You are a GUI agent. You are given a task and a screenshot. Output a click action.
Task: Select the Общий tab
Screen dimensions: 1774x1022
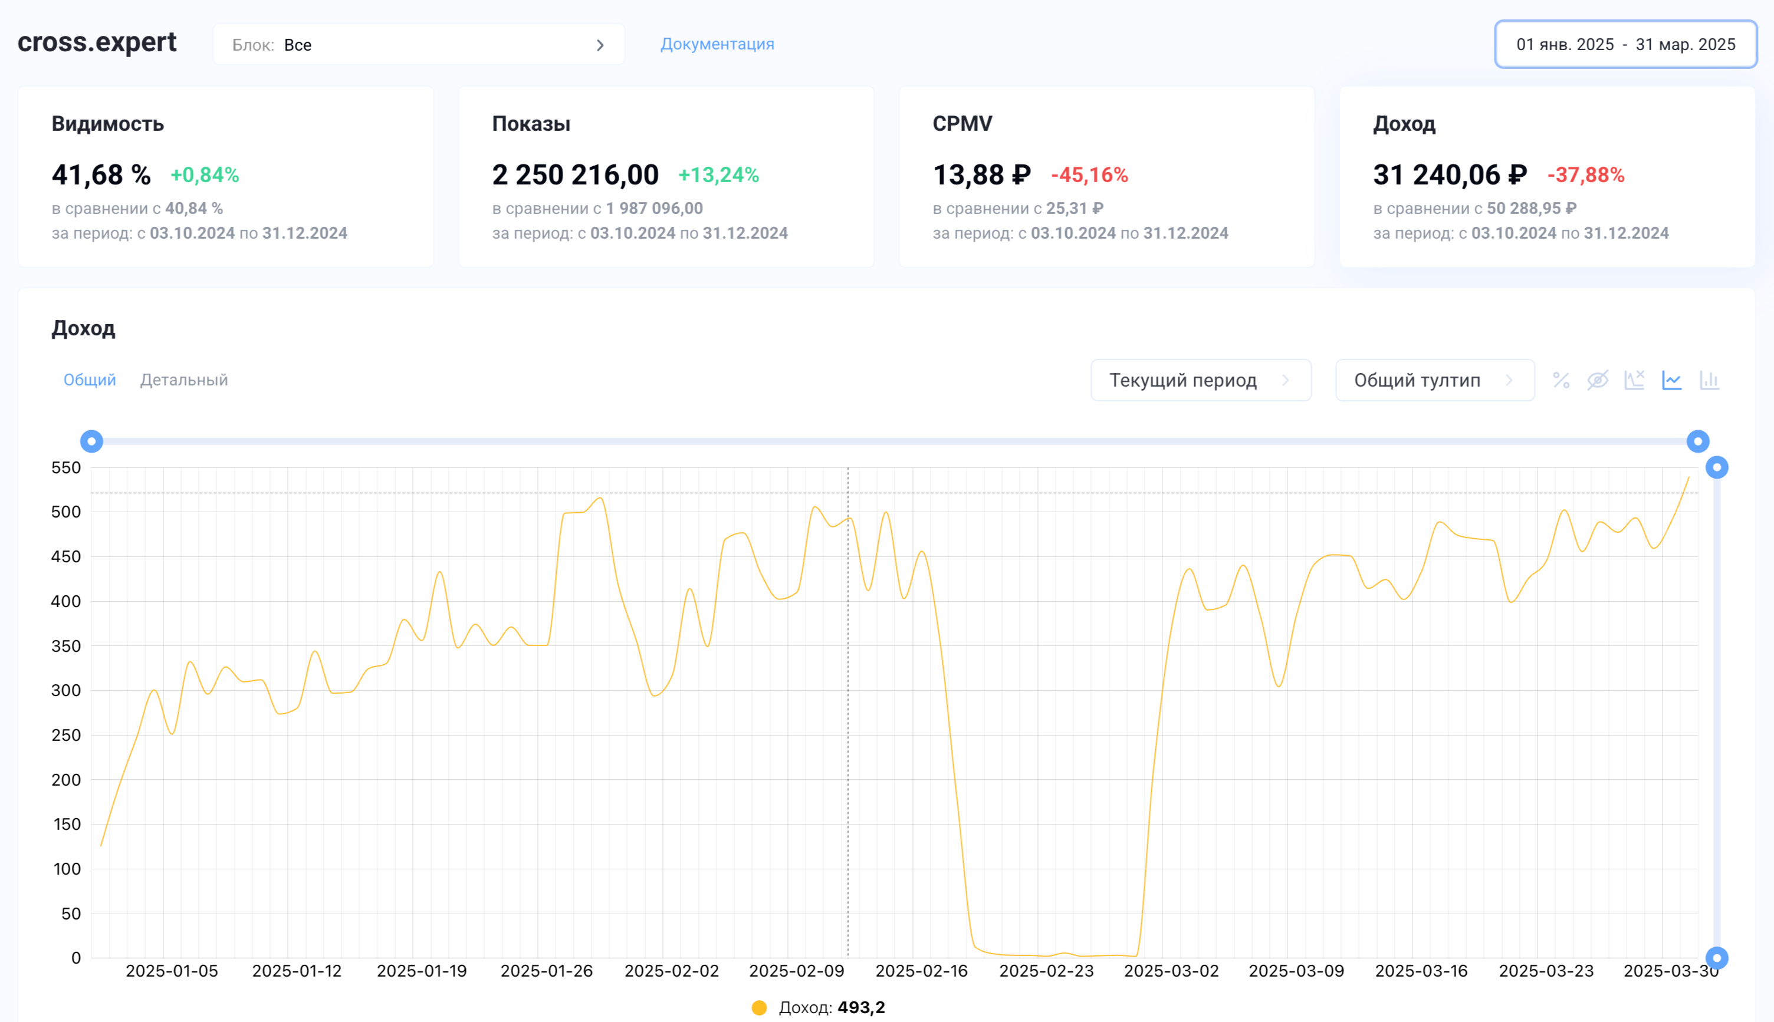[x=89, y=380]
